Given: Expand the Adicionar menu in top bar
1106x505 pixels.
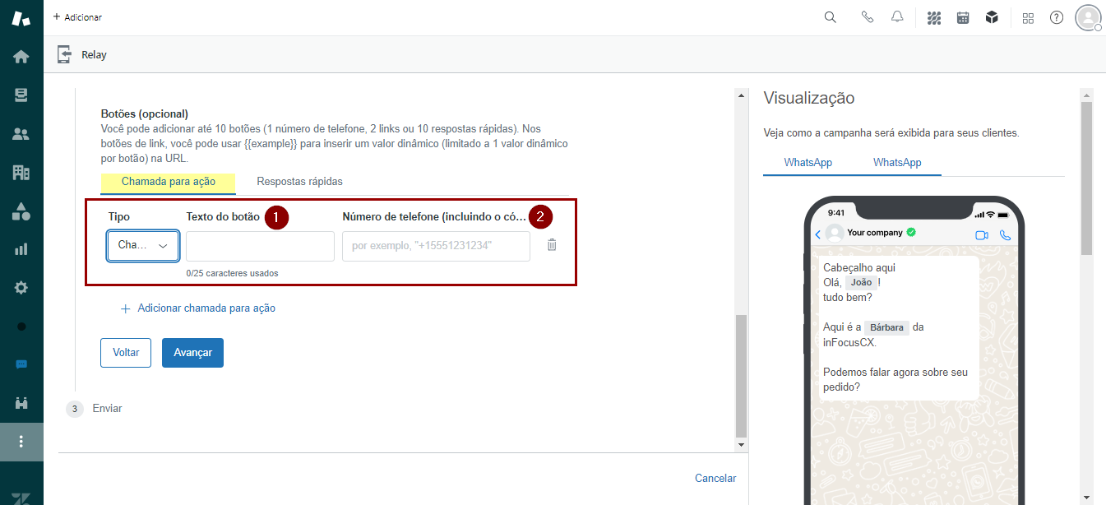Looking at the screenshot, I should tap(77, 17).
